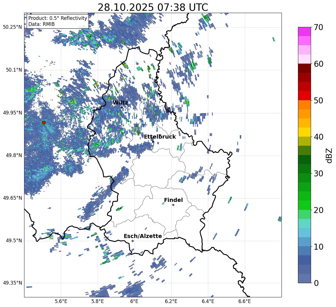Click the 30 colorbar tick label
Viewport: 336px width, 307px height.
[318, 173]
